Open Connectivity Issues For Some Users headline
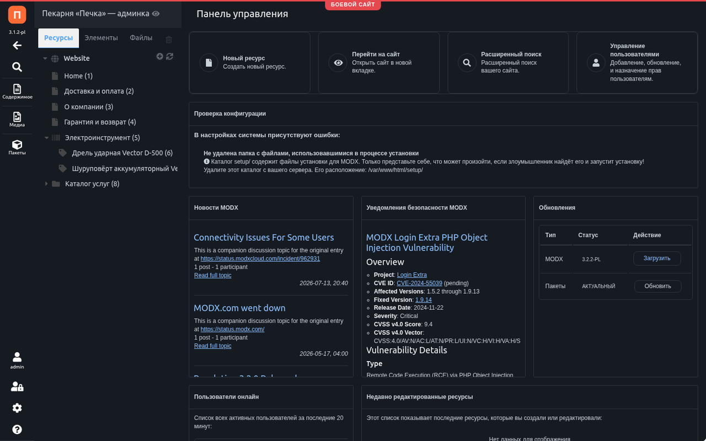The height and width of the screenshot is (441, 706). (264, 238)
